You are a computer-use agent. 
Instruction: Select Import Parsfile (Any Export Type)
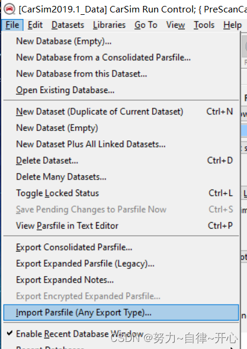tap(121, 312)
